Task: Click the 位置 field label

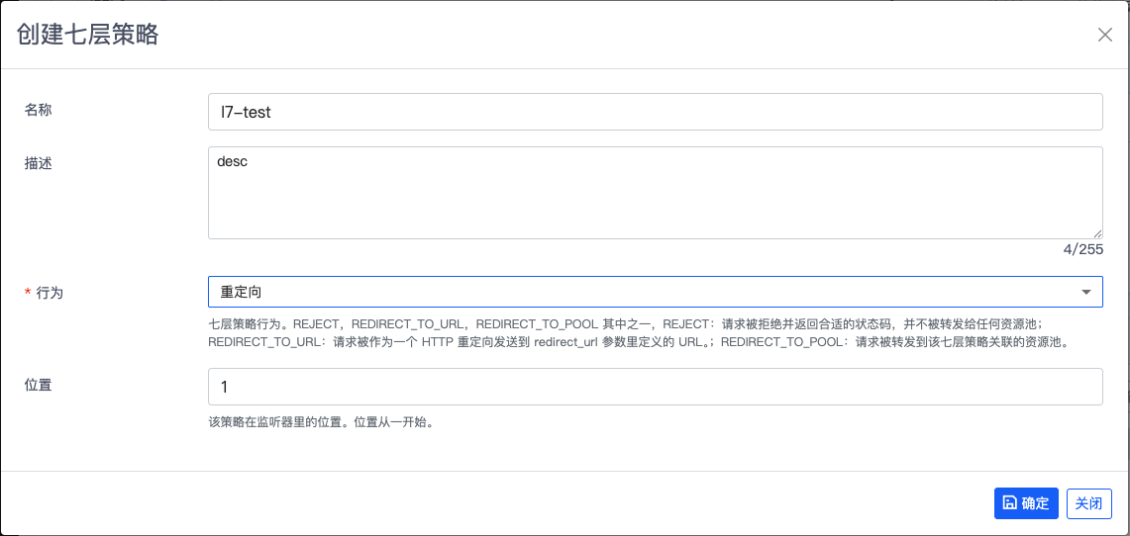Action: pyautogui.click(x=39, y=385)
